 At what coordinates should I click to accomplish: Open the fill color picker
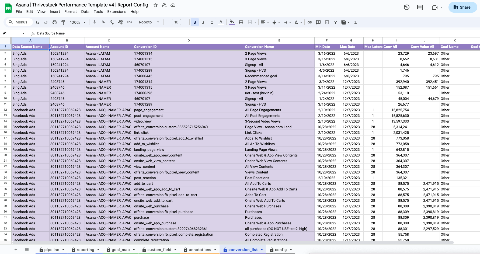click(x=232, y=22)
